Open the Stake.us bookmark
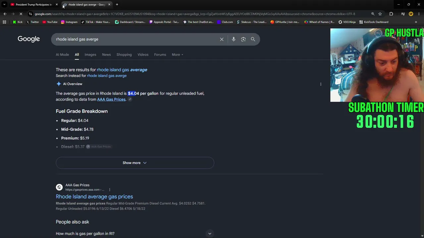424x238 pixels. click(x=251, y=22)
